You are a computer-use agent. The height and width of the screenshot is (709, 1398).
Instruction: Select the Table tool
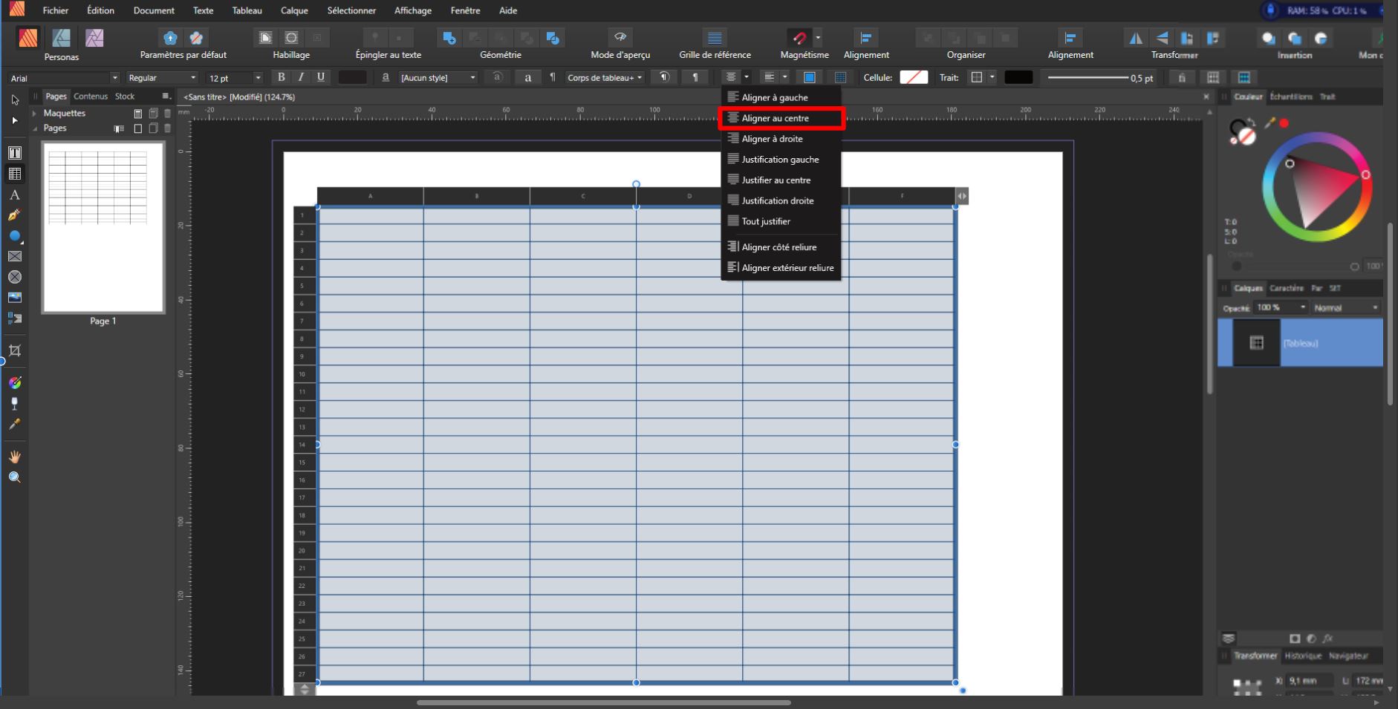pyautogui.click(x=14, y=174)
